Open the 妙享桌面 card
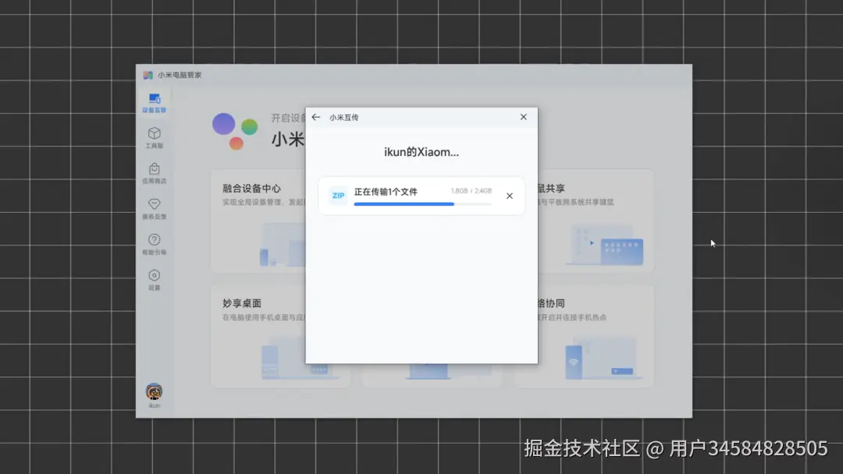The height and width of the screenshot is (474, 843). 258,337
